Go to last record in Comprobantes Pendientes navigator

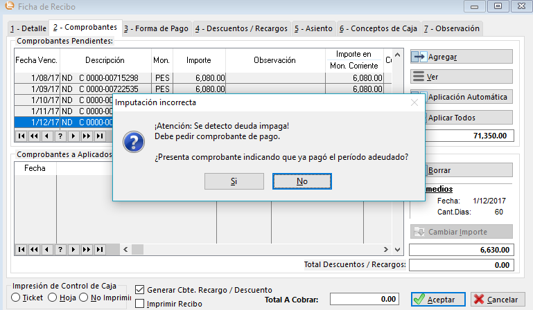pyautogui.click(x=100, y=136)
